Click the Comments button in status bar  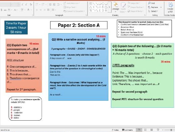pos(128,130)
